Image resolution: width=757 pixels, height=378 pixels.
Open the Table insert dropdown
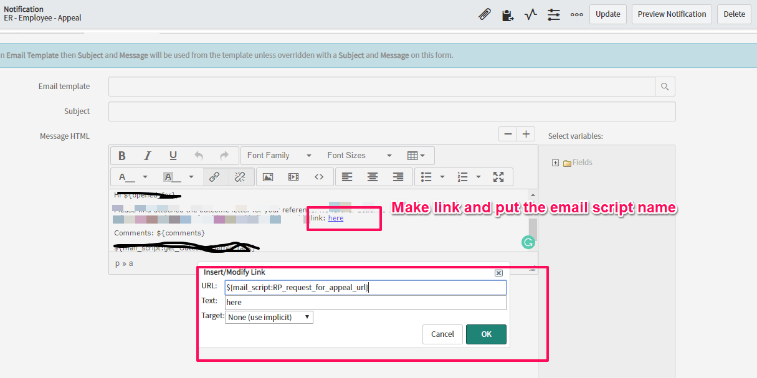(x=416, y=156)
